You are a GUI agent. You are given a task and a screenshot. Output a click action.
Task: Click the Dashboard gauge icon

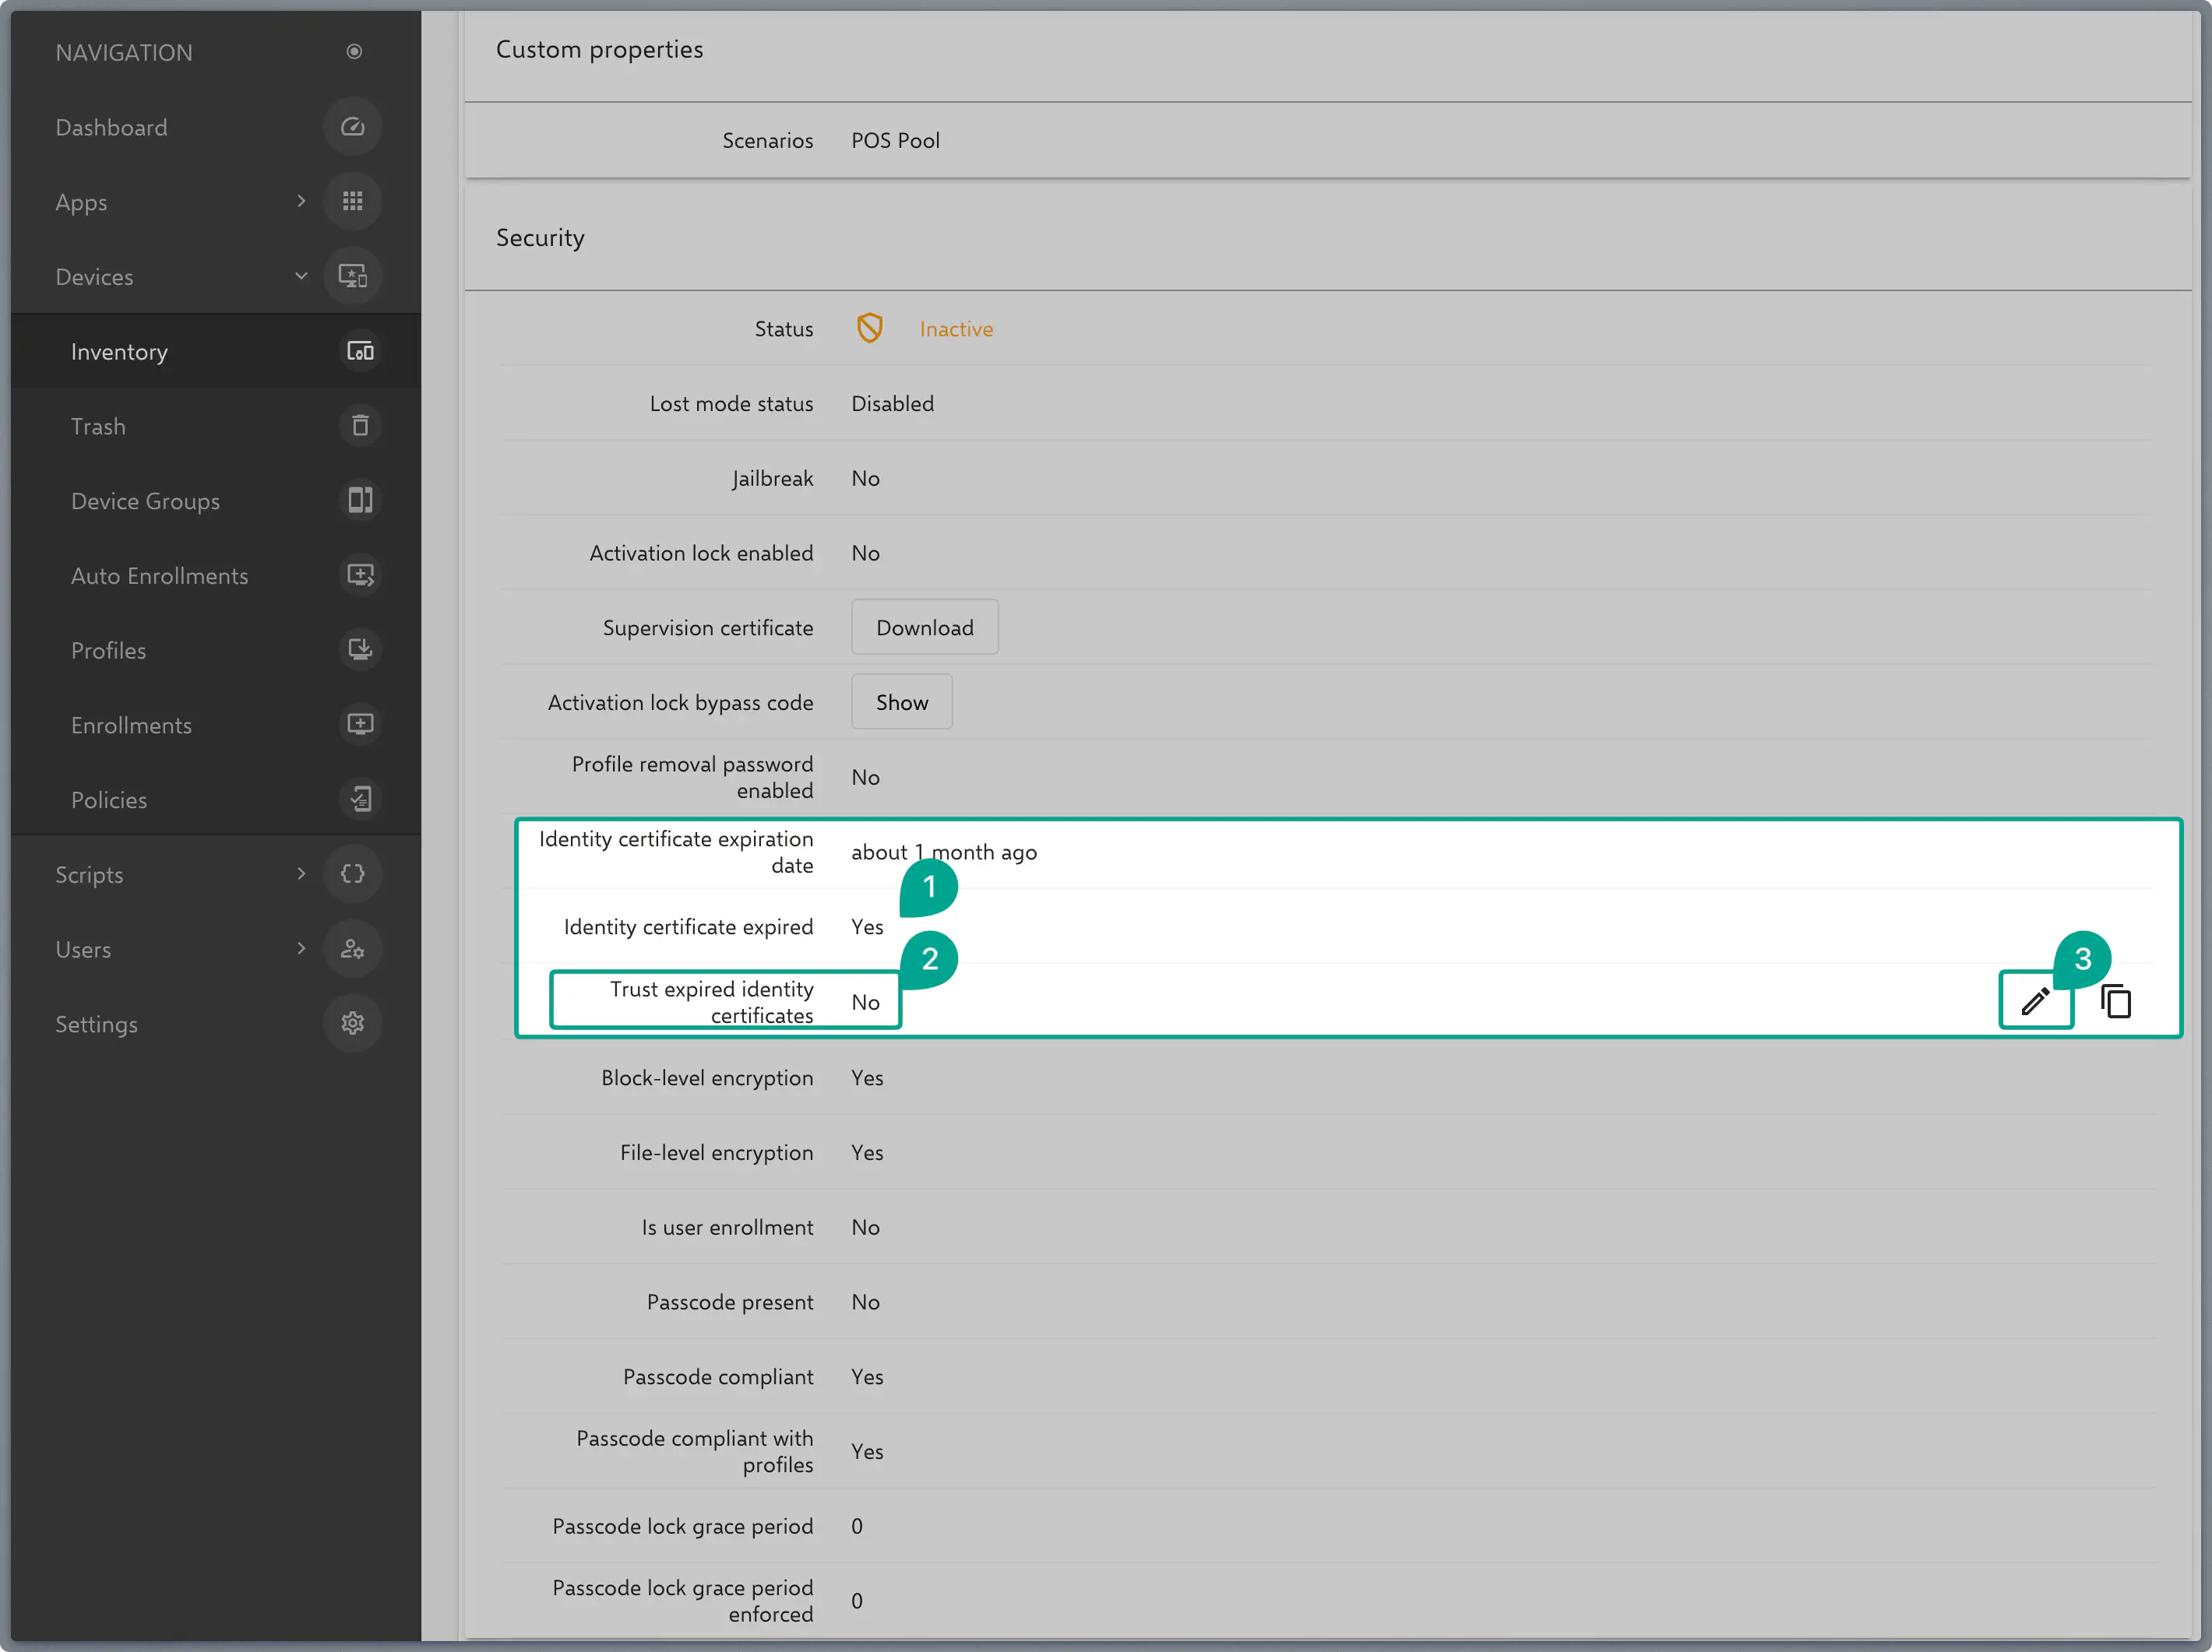[352, 127]
